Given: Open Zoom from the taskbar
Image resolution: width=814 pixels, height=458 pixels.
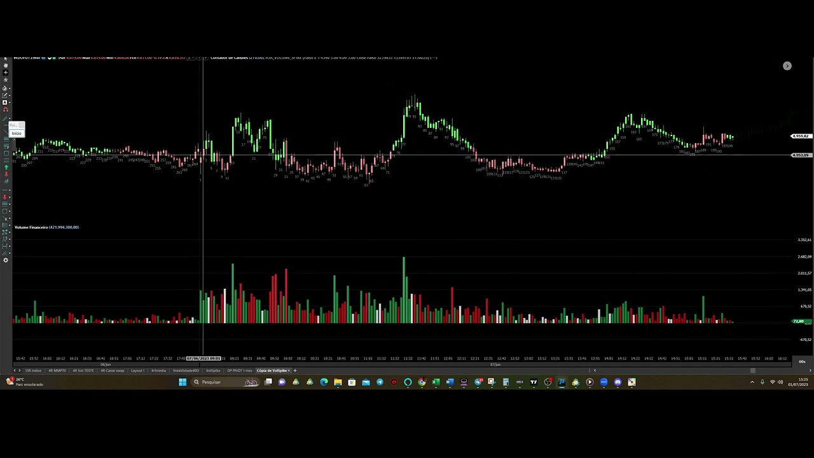Looking at the screenshot, I should [x=604, y=382].
